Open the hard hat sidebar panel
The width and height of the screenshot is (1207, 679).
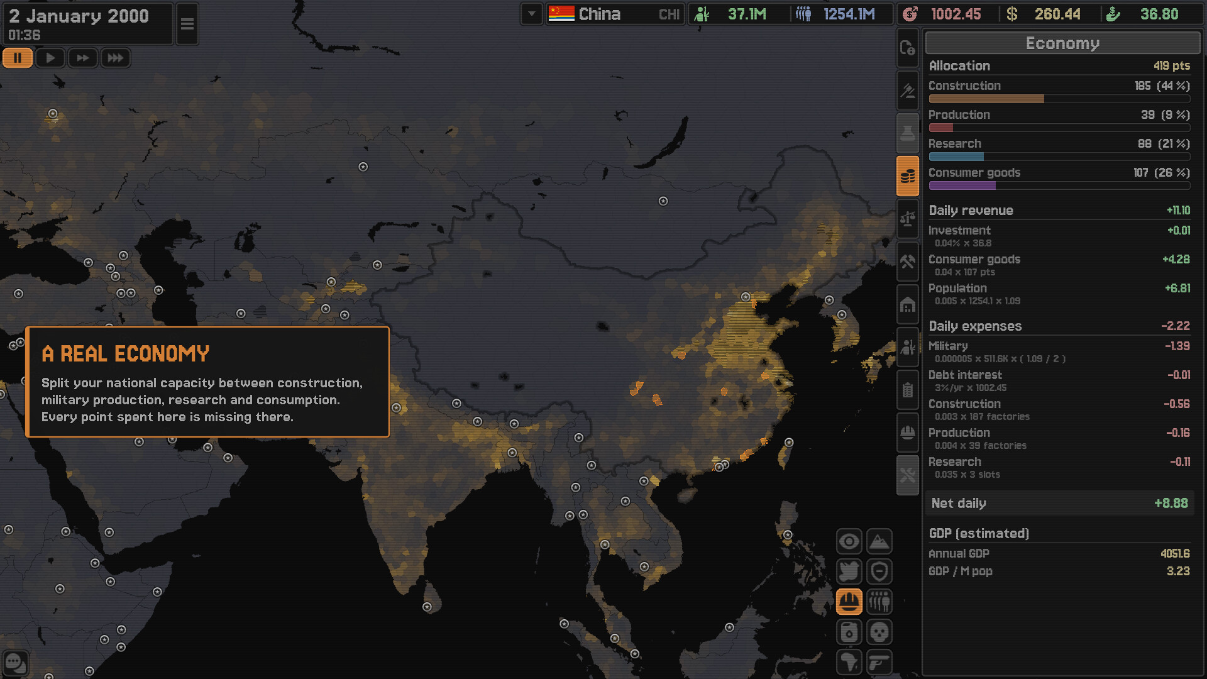(907, 433)
